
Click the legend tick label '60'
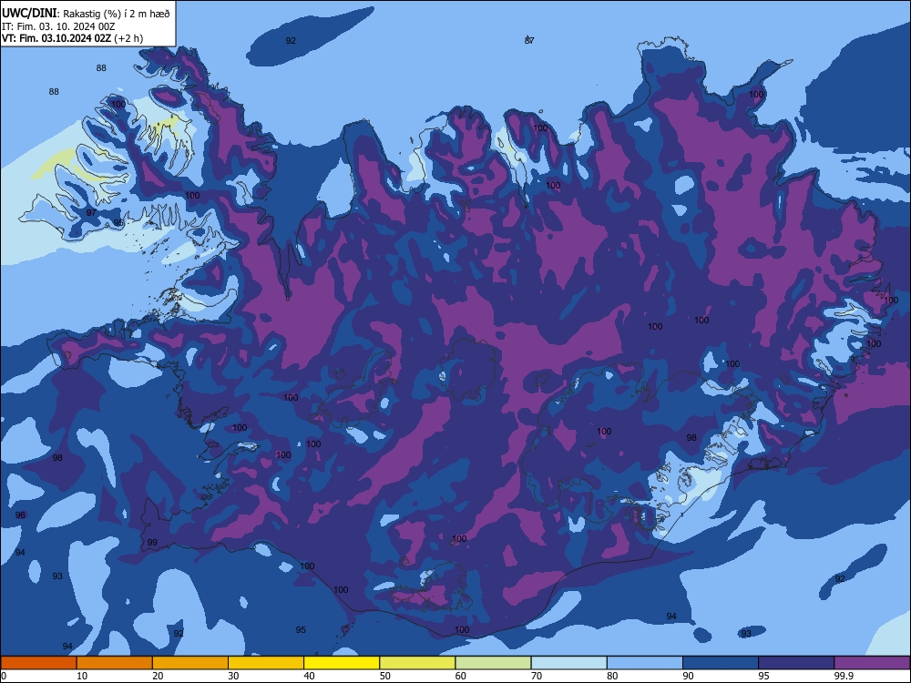tap(461, 676)
